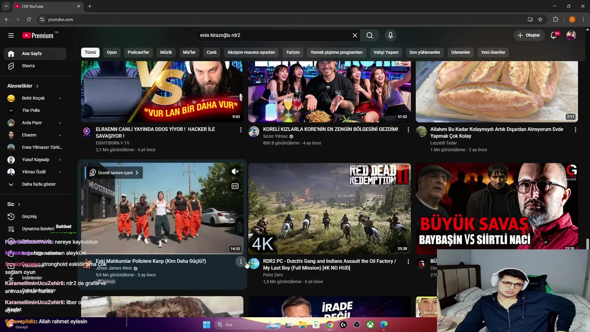Image resolution: width=590 pixels, height=332 pixels.
Task: Launch OBS Studio from the taskbar
Action: coord(357,325)
